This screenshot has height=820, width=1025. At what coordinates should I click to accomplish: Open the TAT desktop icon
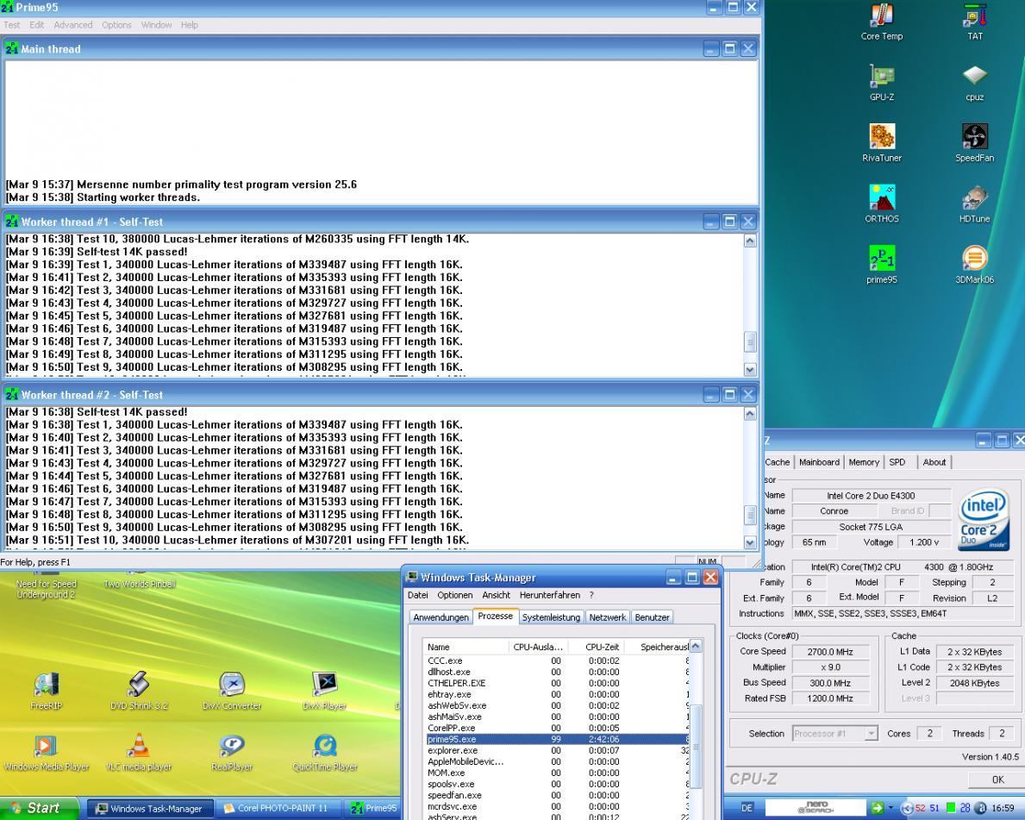pos(975,22)
